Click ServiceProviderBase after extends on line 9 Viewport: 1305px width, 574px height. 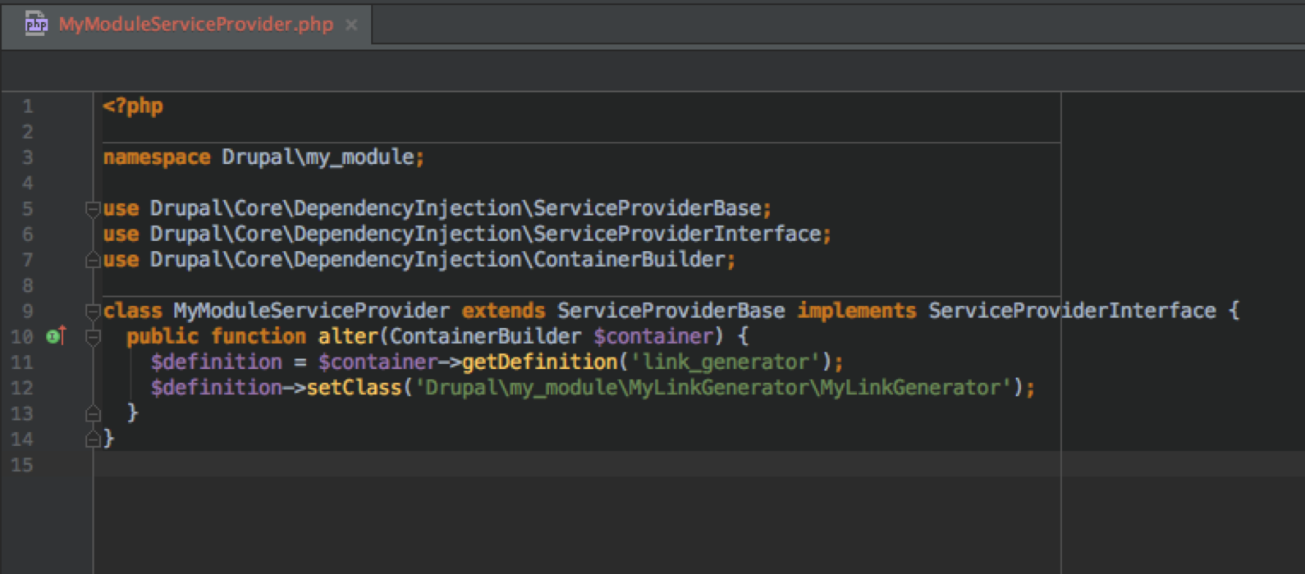[x=671, y=311]
